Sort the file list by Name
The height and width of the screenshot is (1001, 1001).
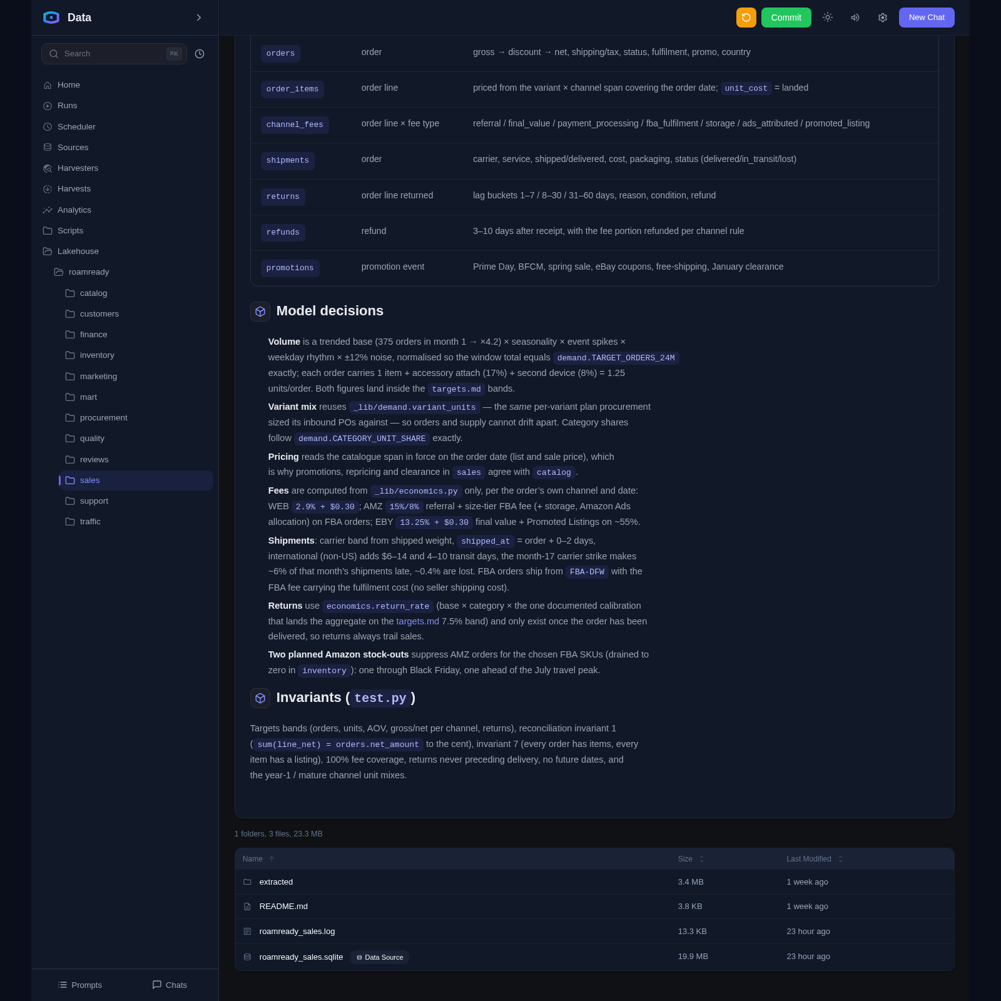point(258,859)
